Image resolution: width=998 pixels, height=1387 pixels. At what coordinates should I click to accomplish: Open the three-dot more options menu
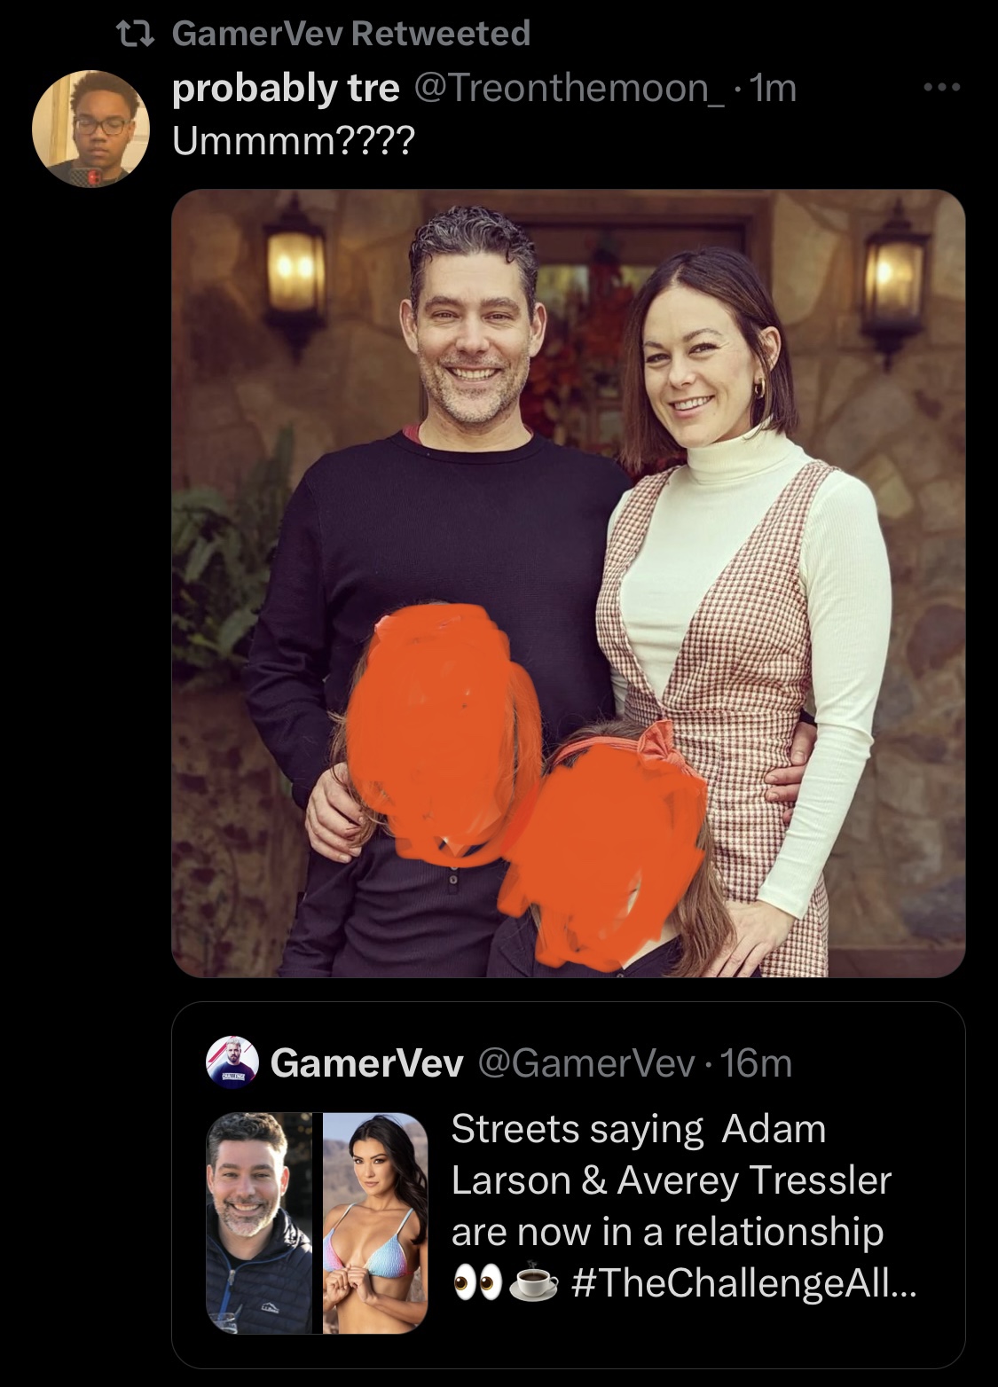(941, 88)
